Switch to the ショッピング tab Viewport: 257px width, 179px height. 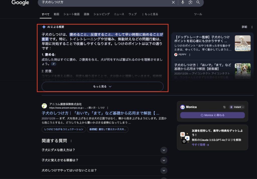click(x=102, y=14)
